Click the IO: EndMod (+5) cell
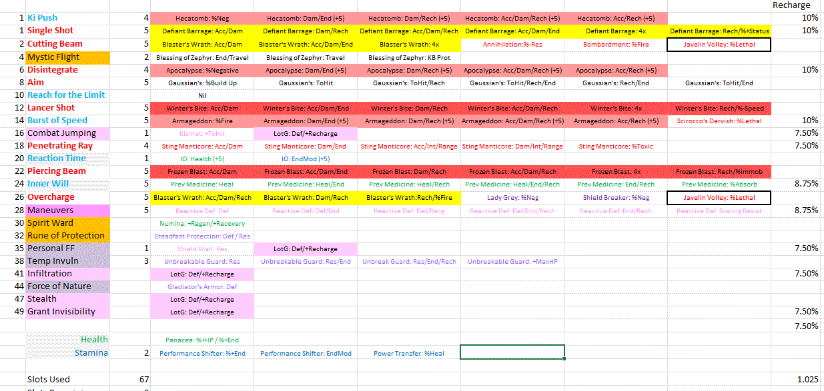 coord(305,159)
